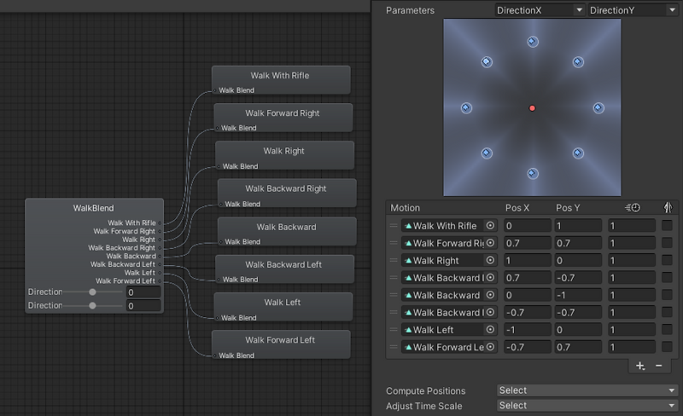This screenshot has height=416, width=683.
Task: Click the Pos X column header
Action: click(517, 207)
